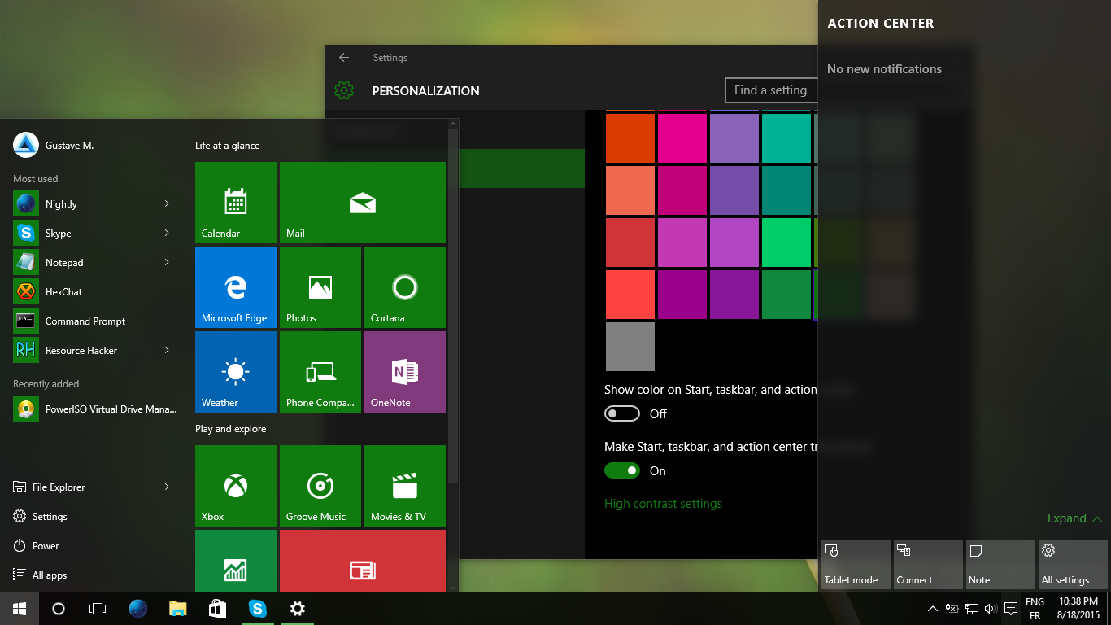Screen dimensions: 1111x625
Task: Open Cortana circle on taskbar
Action: (x=59, y=609)
